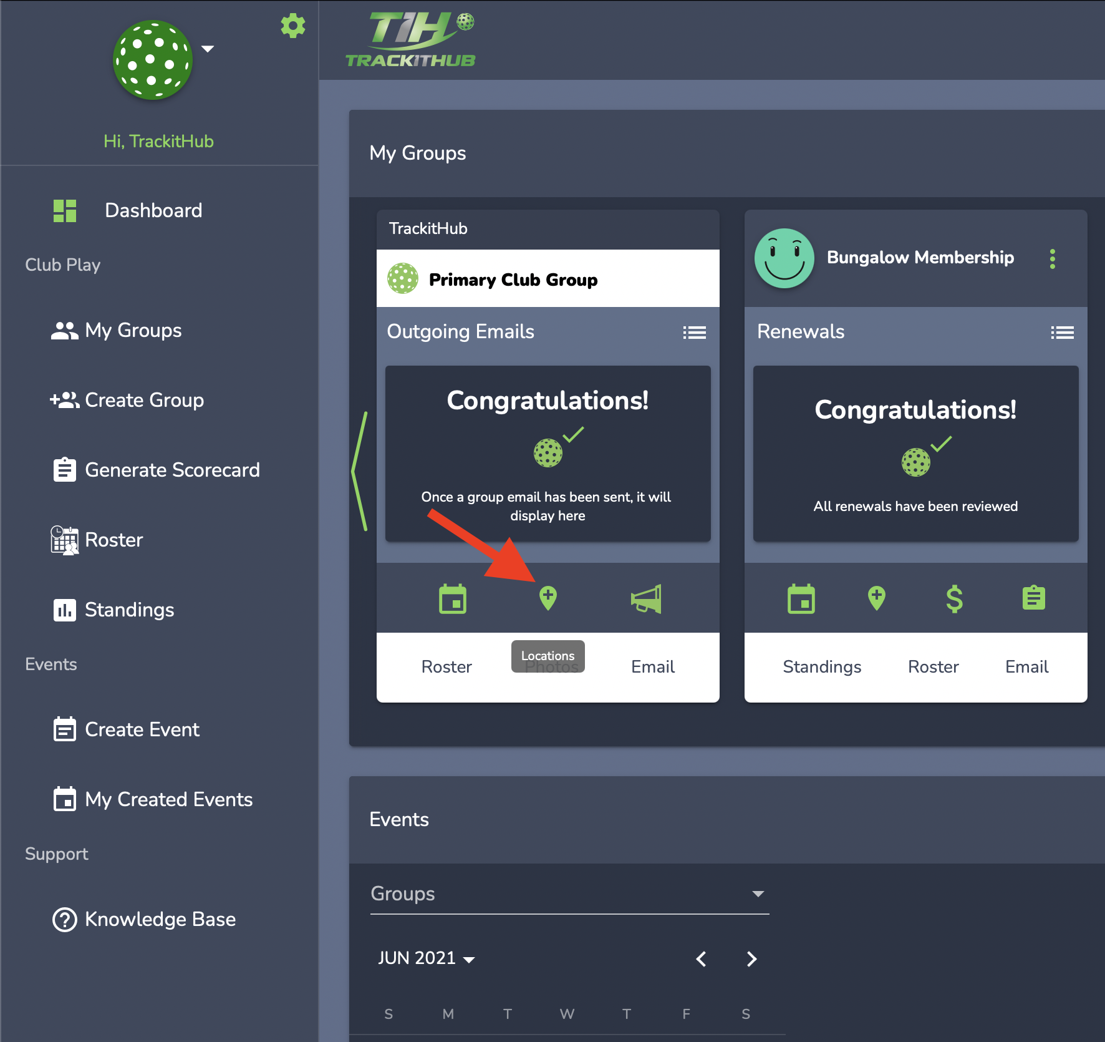This screenshot has width=1105, height=1042.
Task: Open Knowledge Base support link
Action: pos(160,919)
